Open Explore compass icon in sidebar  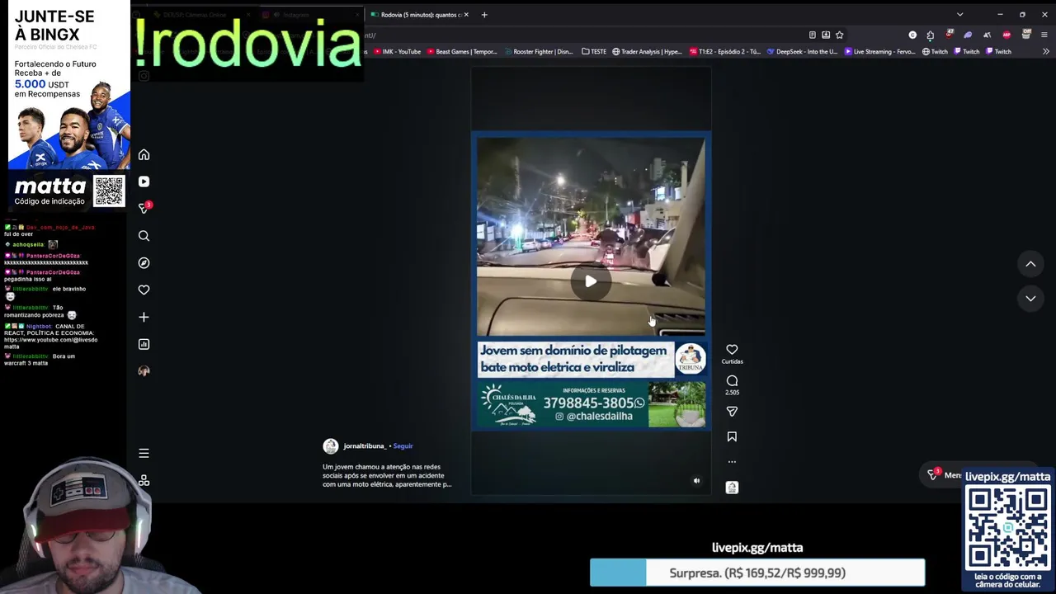point(144,262)
